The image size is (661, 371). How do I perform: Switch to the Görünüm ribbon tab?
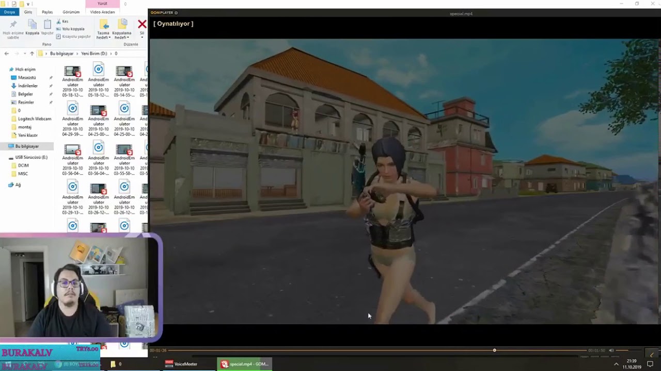click(x=71, y=12)
